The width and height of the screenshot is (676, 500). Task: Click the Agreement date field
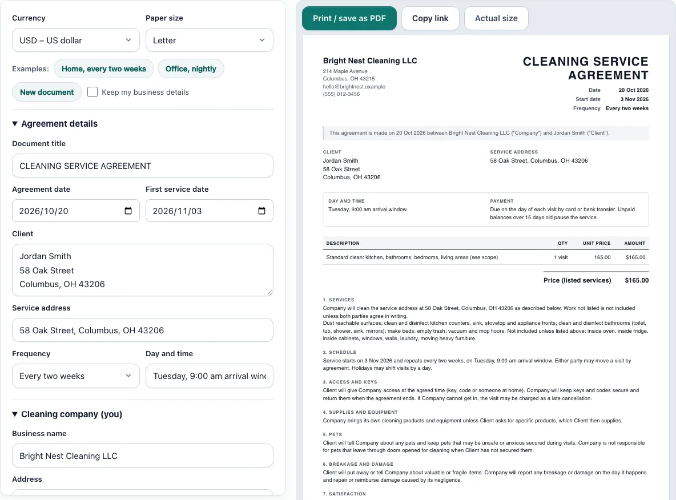click(76, 211)
